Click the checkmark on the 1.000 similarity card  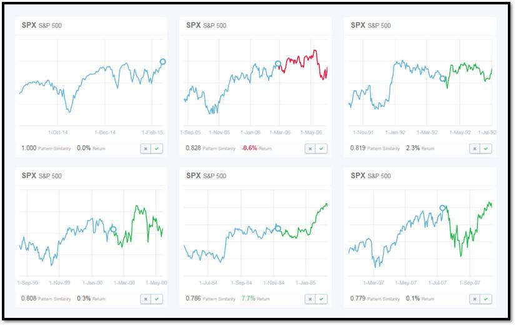coord(157,149)
